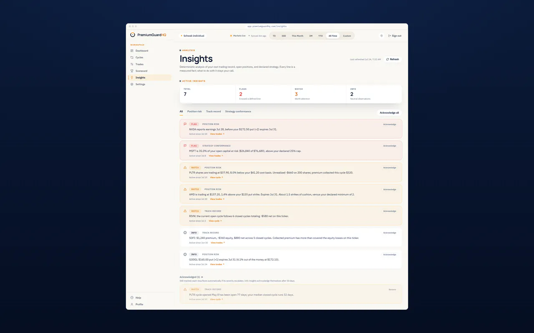Acknowledge the AMD put strike watch

click(390, 189)
